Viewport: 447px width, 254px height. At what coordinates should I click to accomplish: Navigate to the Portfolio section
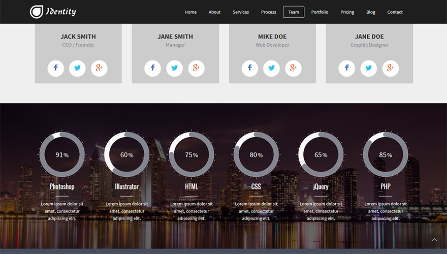(320, 12)
